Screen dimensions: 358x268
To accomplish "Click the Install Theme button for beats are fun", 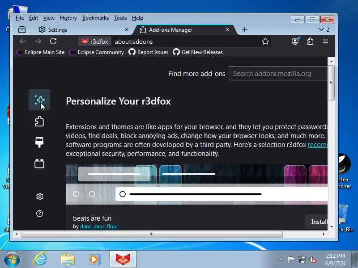I will [317, 222].
